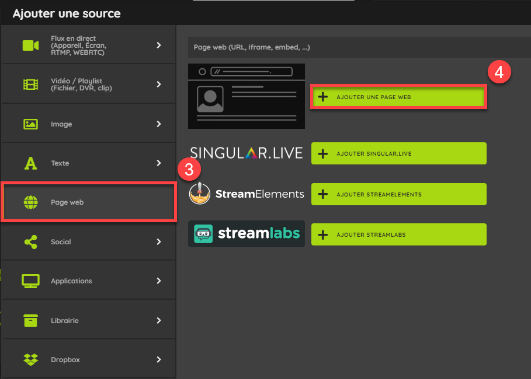Viewport: 531px width, 379px height.
Task: Click the AJOUTER STREAMLABS button
Action: (398, 234)
